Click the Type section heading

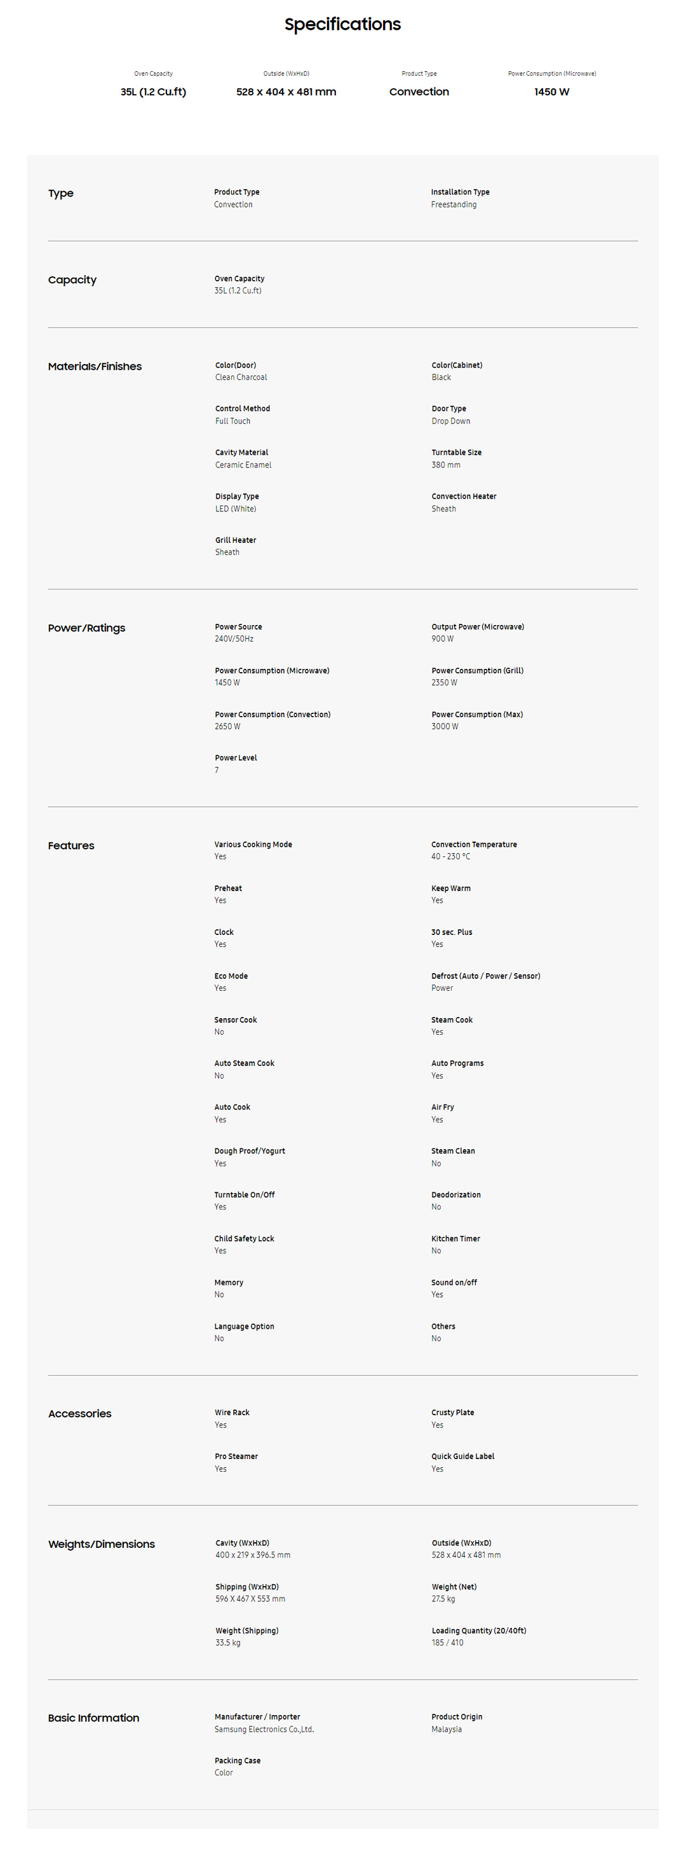pos(61,193)
